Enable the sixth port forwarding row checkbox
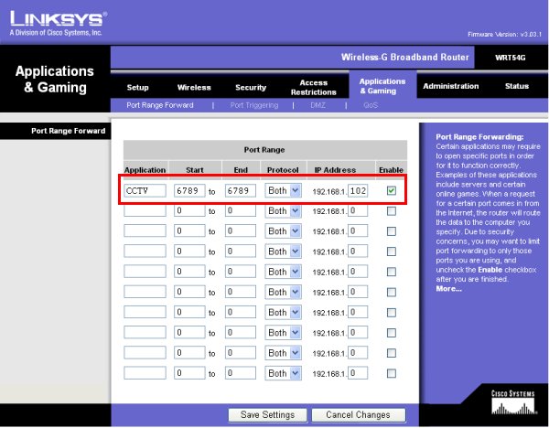Viewport: 549px width, 428px height. tap(391, 292)
